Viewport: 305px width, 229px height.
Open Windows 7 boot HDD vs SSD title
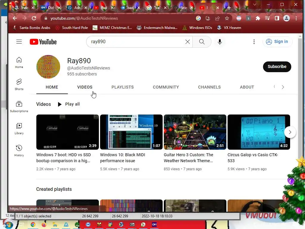tap(64, 158)
